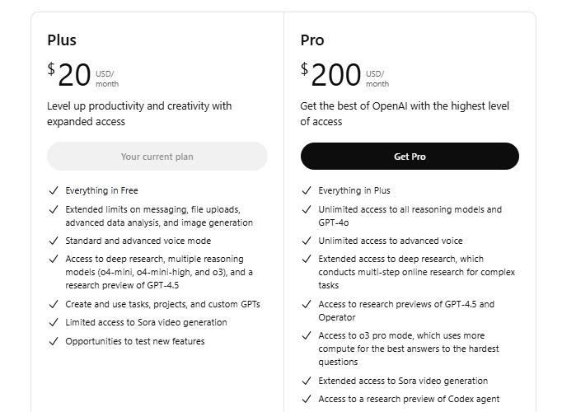Click checkmark beside Limited access to Sora

point(54,322)
